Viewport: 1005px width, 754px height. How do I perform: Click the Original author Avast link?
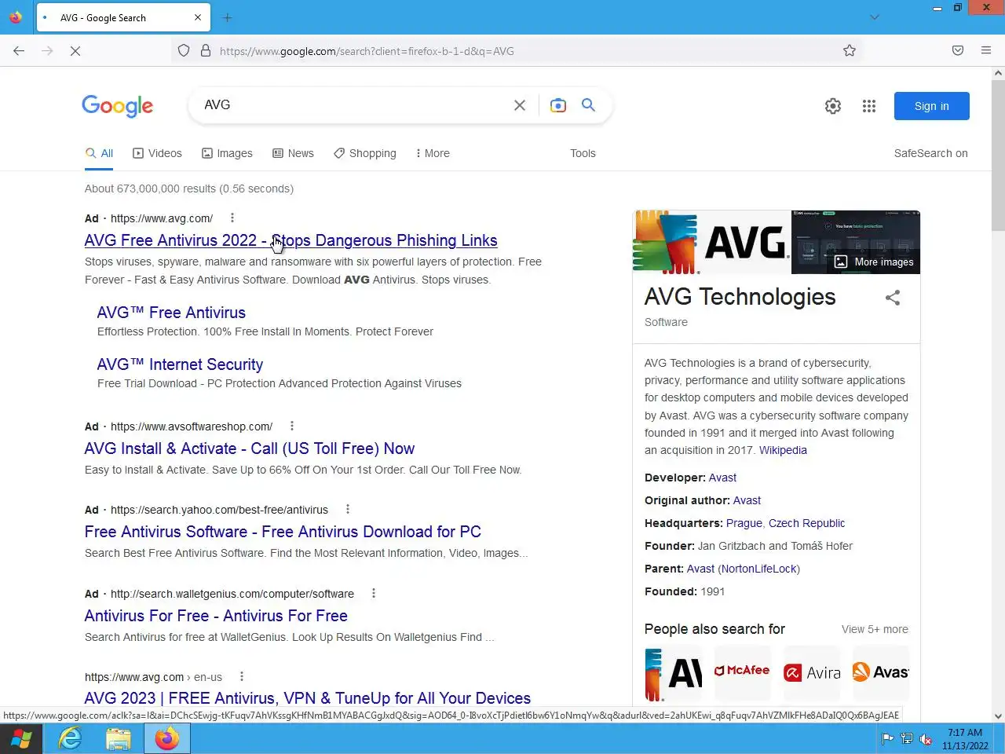click(x=747, y=500)
